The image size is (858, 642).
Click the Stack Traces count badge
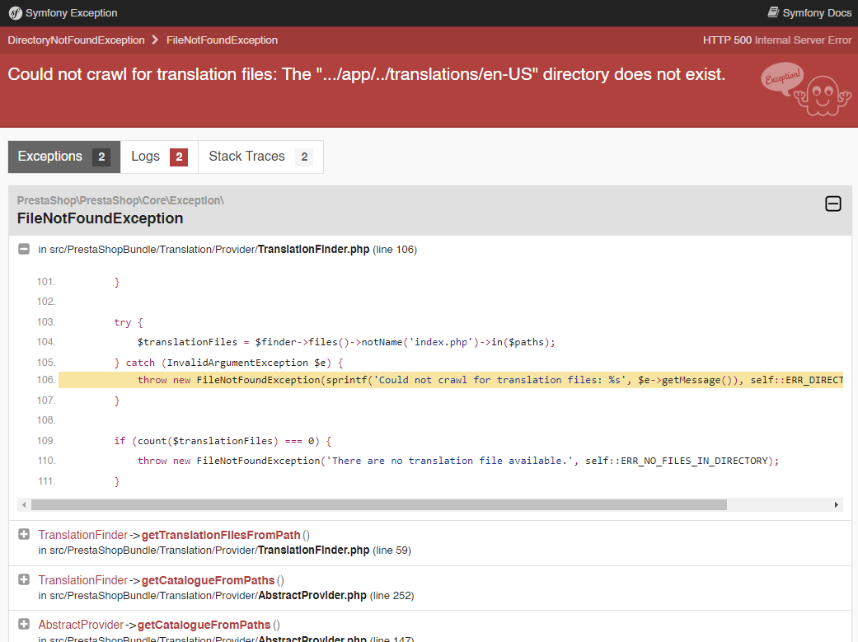[x=304, y=157]
